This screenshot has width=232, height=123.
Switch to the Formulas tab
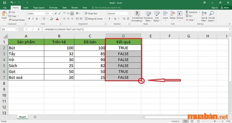pyautogui.click(x=53, y=8)
